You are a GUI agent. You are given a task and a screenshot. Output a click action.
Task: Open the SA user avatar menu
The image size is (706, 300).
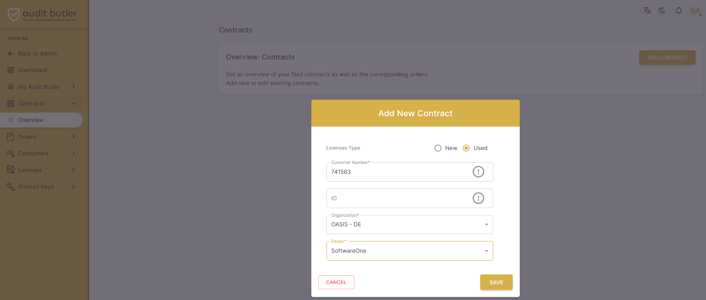tap(695, 11)
